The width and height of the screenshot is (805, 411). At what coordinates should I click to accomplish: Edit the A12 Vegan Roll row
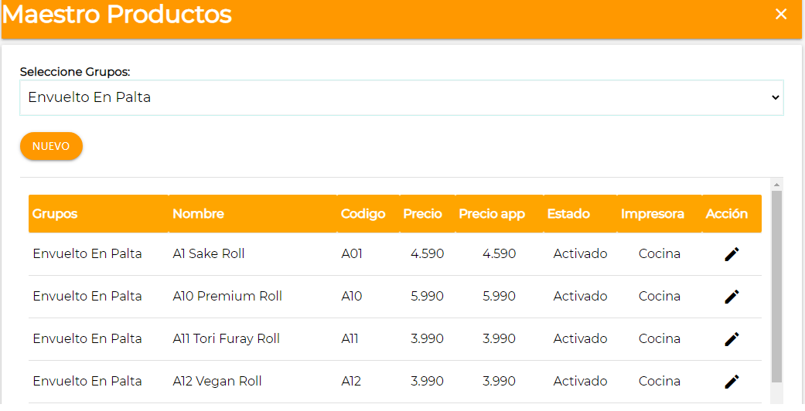pos(732,382)
